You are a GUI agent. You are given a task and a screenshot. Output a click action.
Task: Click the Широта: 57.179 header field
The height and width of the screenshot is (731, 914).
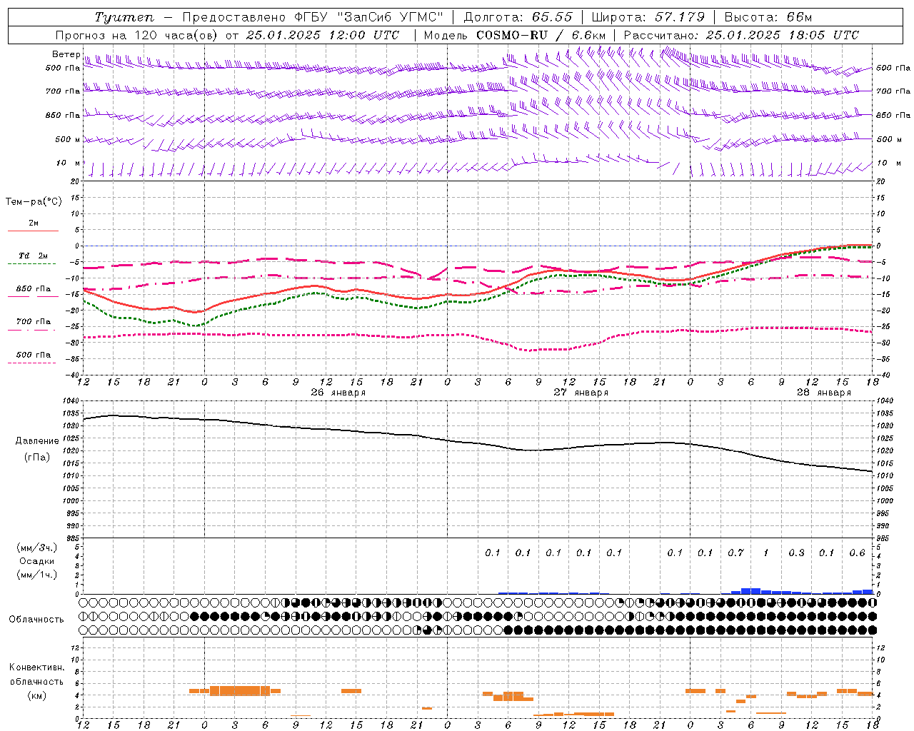pos(648,17)
